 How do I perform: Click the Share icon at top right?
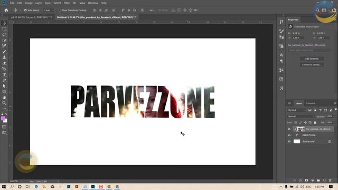(334, 10)
